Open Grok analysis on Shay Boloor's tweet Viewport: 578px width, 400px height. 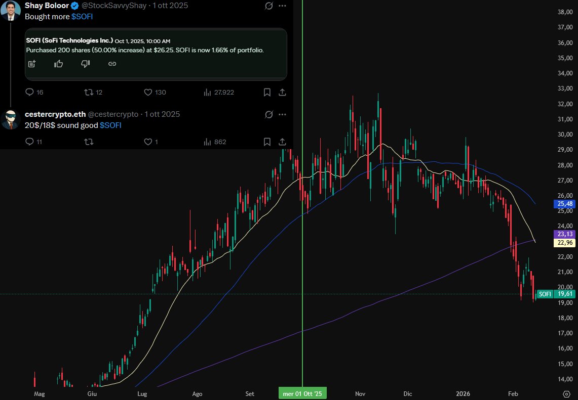tap(268, 6)
